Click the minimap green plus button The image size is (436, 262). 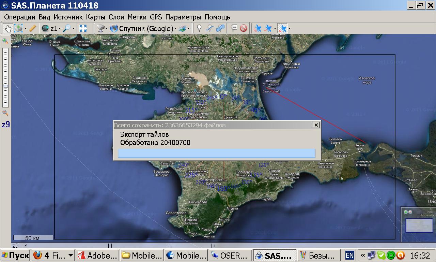pyautogui.click(x=406, y=212)
